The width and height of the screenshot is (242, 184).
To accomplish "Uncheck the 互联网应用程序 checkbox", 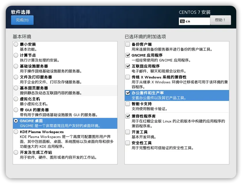I will click(128, 66).
